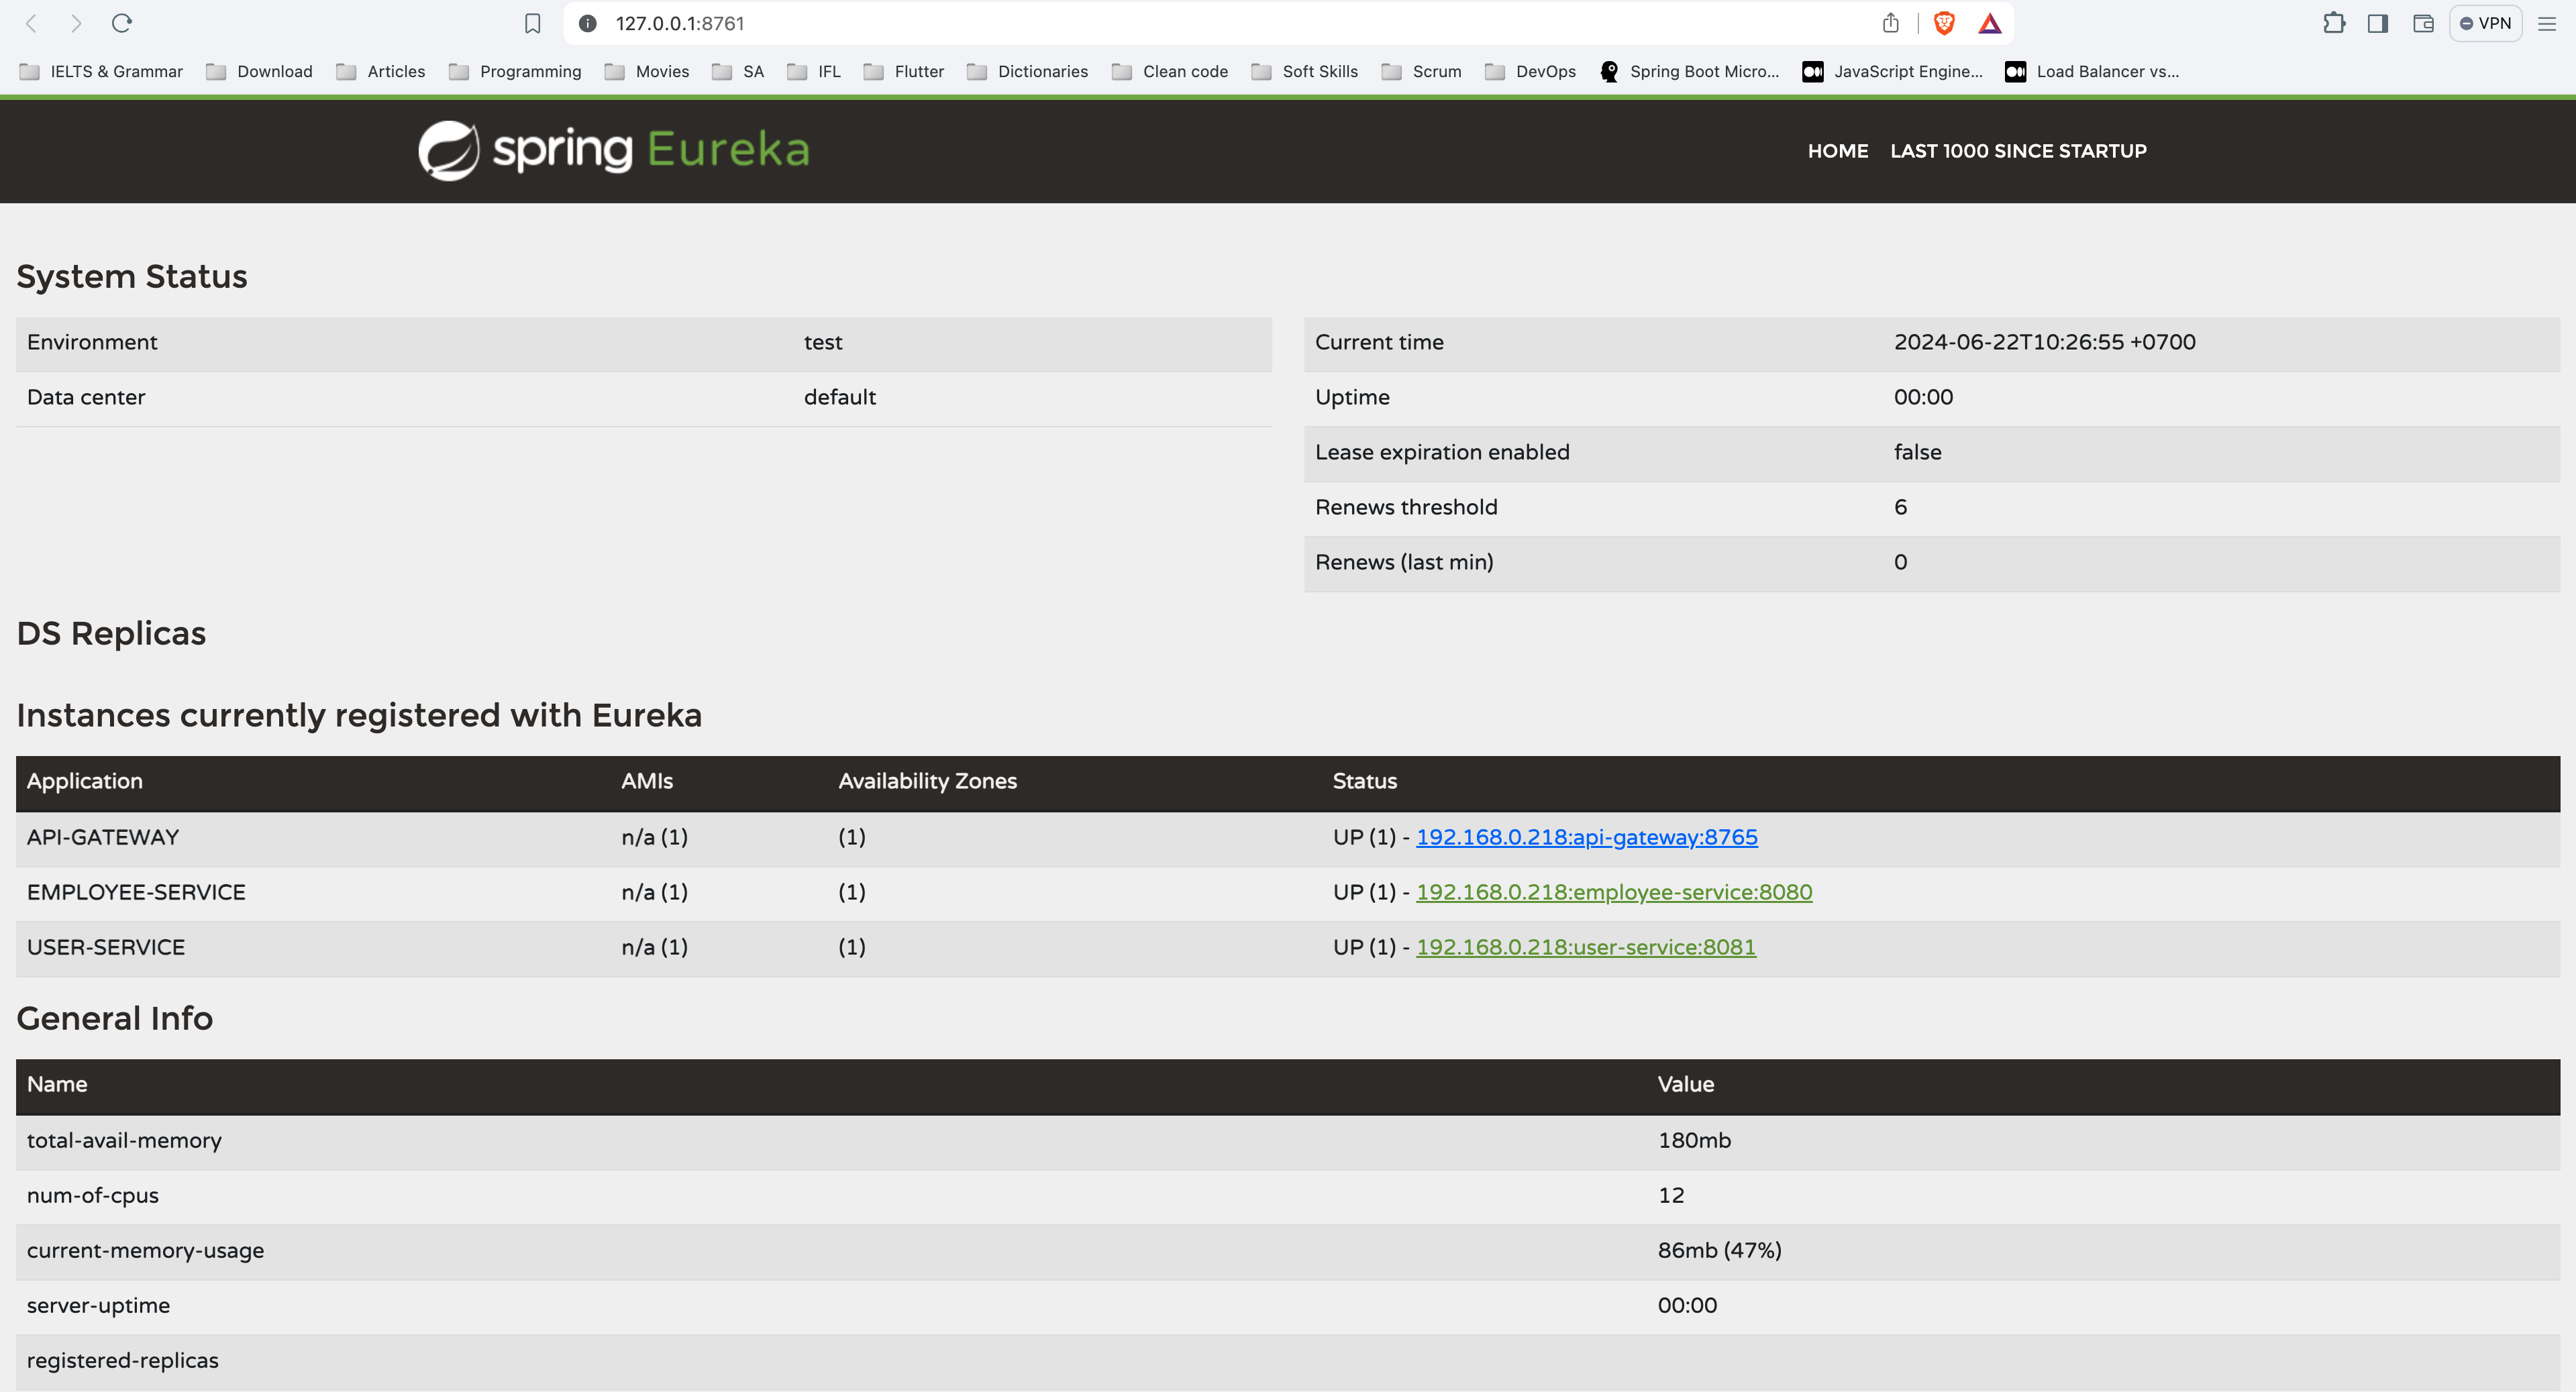
Task: Click the registered-replicas row name
Action: pos(122,1360)
